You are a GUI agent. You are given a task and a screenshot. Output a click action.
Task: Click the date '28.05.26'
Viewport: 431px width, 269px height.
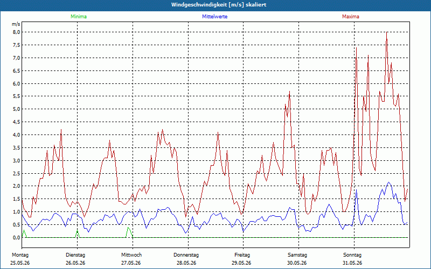coord(186,263)
